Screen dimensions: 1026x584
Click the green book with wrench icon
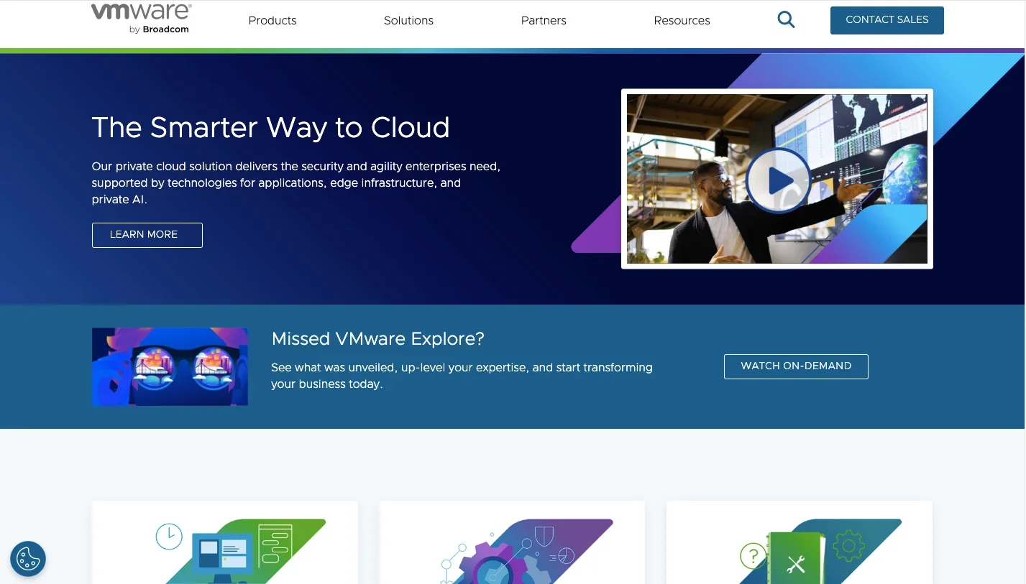[x=794, y=559]
